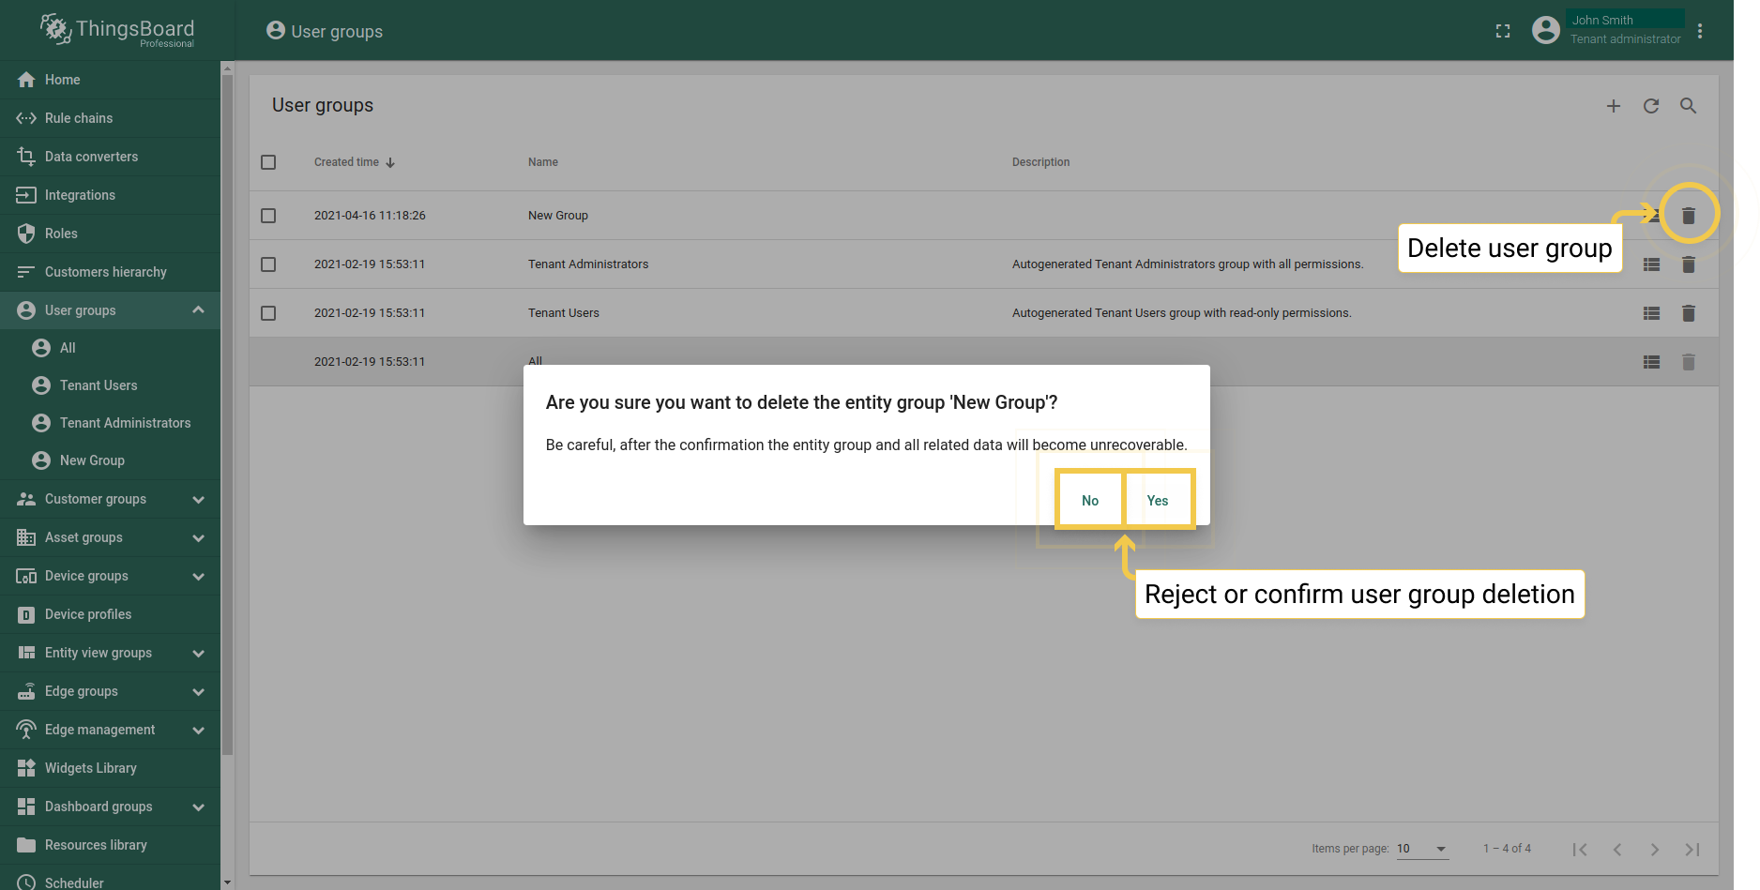
Task: Select All under User groups sidebar
Action: 110,348
